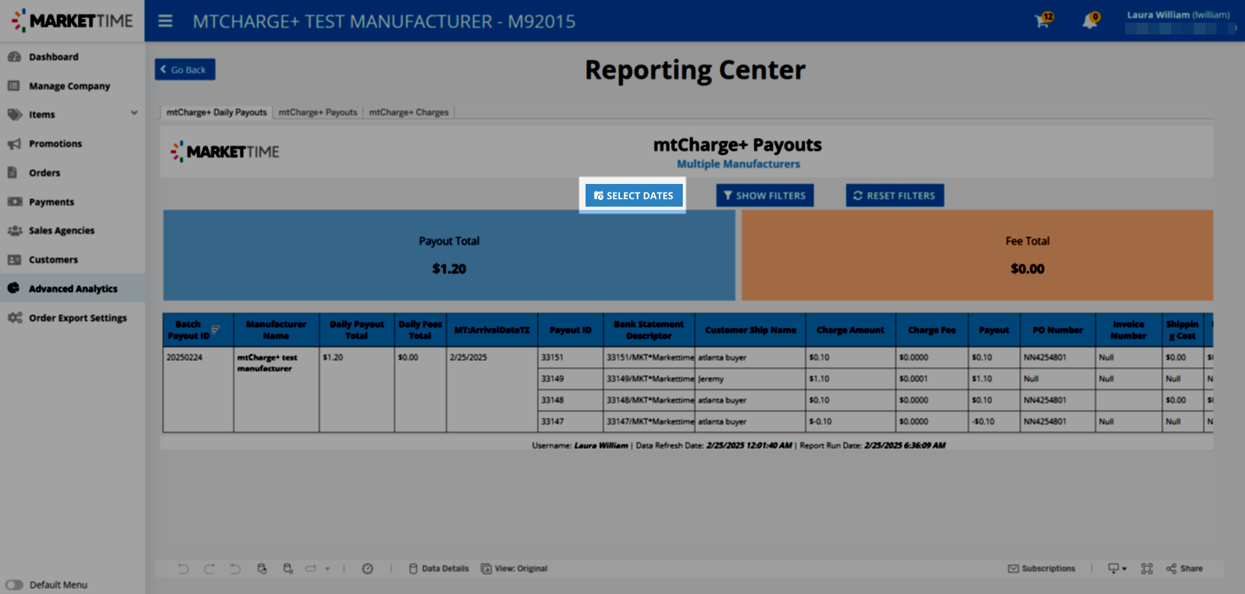Open the download dropdown in the bottom toolbar
This screenshot has width=1245, height=594.
click(1117, 569)
